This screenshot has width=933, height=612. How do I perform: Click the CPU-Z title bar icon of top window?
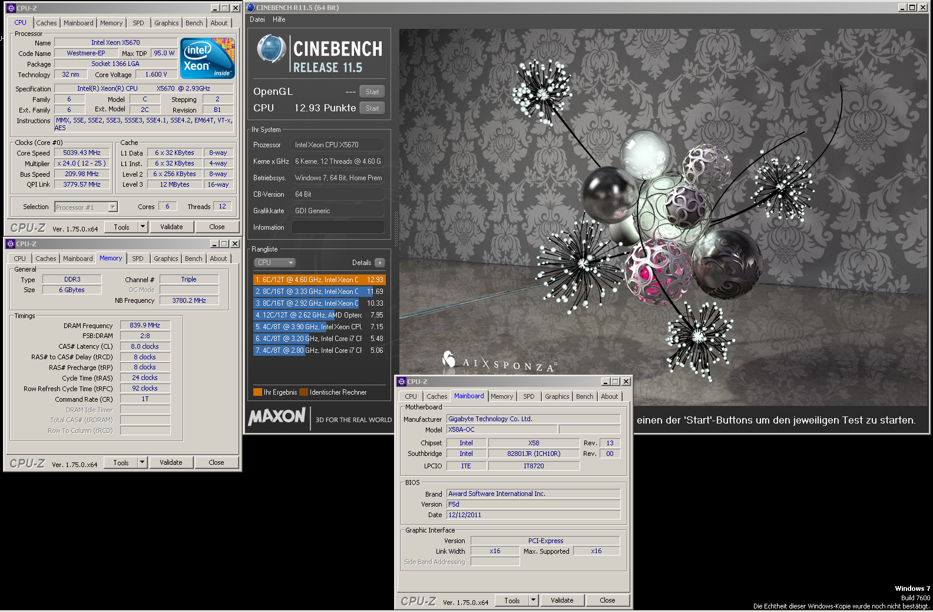click(11, 8)
